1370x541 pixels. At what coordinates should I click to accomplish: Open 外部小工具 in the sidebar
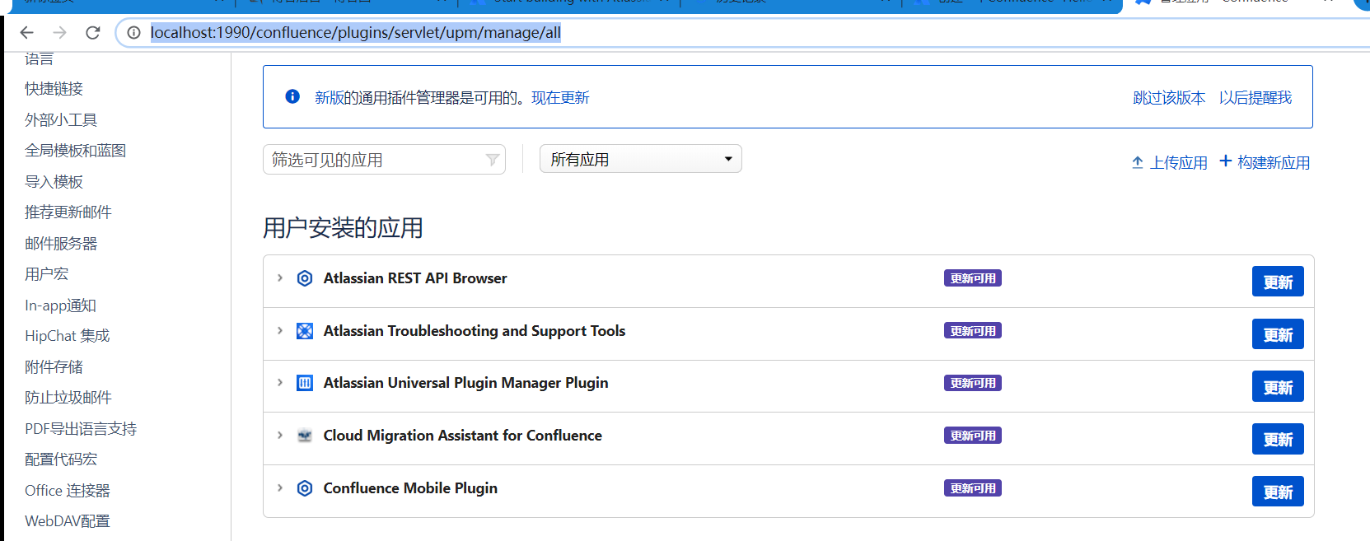point(61,120)
